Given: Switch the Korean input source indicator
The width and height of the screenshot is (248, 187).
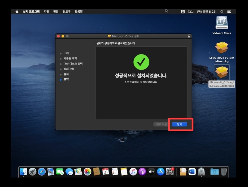Looking at the screenshot, I should point(183,11).
